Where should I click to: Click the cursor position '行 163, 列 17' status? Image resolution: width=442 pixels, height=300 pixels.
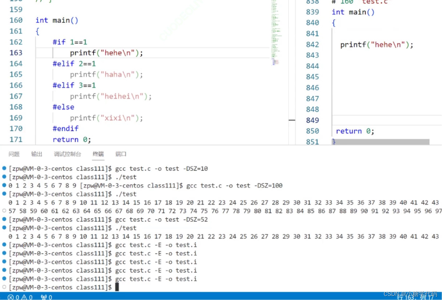(x=415, y=297)
